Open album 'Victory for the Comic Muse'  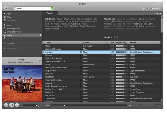129,25
